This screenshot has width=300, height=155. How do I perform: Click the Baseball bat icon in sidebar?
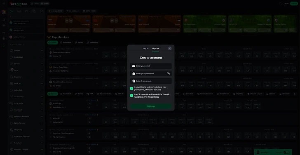11,143
